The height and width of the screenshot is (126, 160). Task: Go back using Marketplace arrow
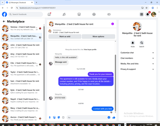(x=4, y=21)
